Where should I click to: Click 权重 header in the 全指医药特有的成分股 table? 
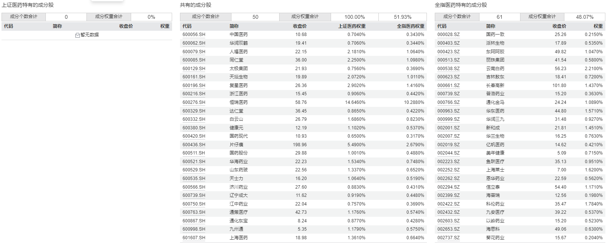598,26
